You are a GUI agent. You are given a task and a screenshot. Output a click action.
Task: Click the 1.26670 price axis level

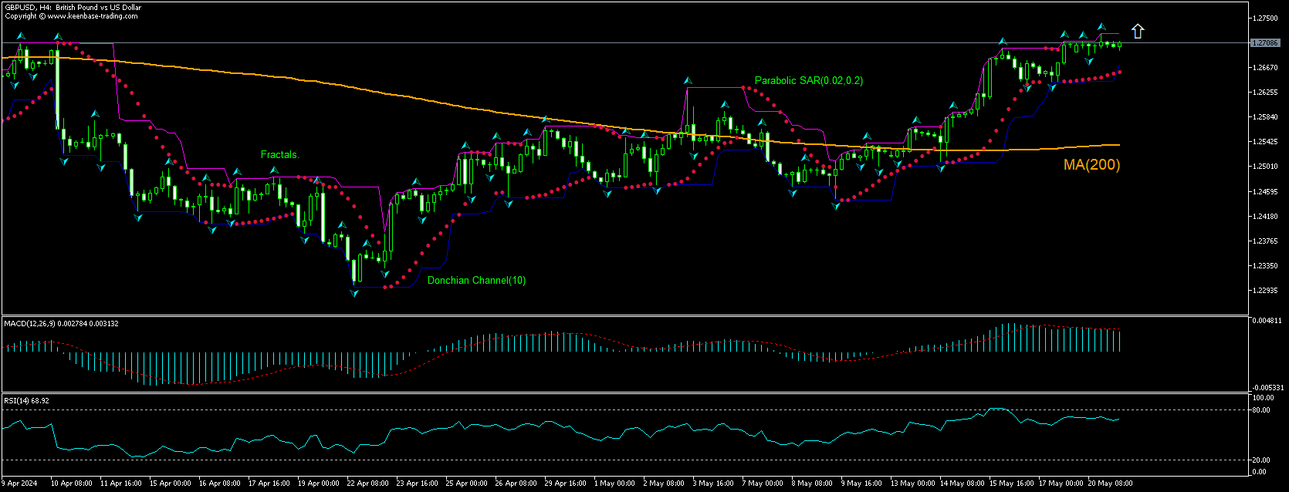click(x=1266, y=68)
